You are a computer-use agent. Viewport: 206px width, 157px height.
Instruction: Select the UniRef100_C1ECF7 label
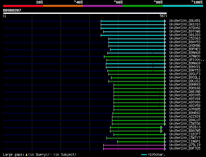click(185, 134)
